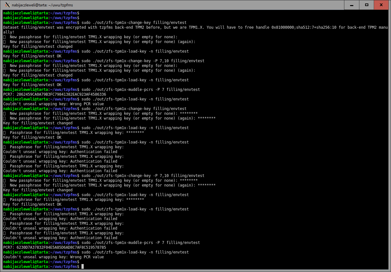Click the very first empty prompt line
391x272 pixels.
[41, 13]
